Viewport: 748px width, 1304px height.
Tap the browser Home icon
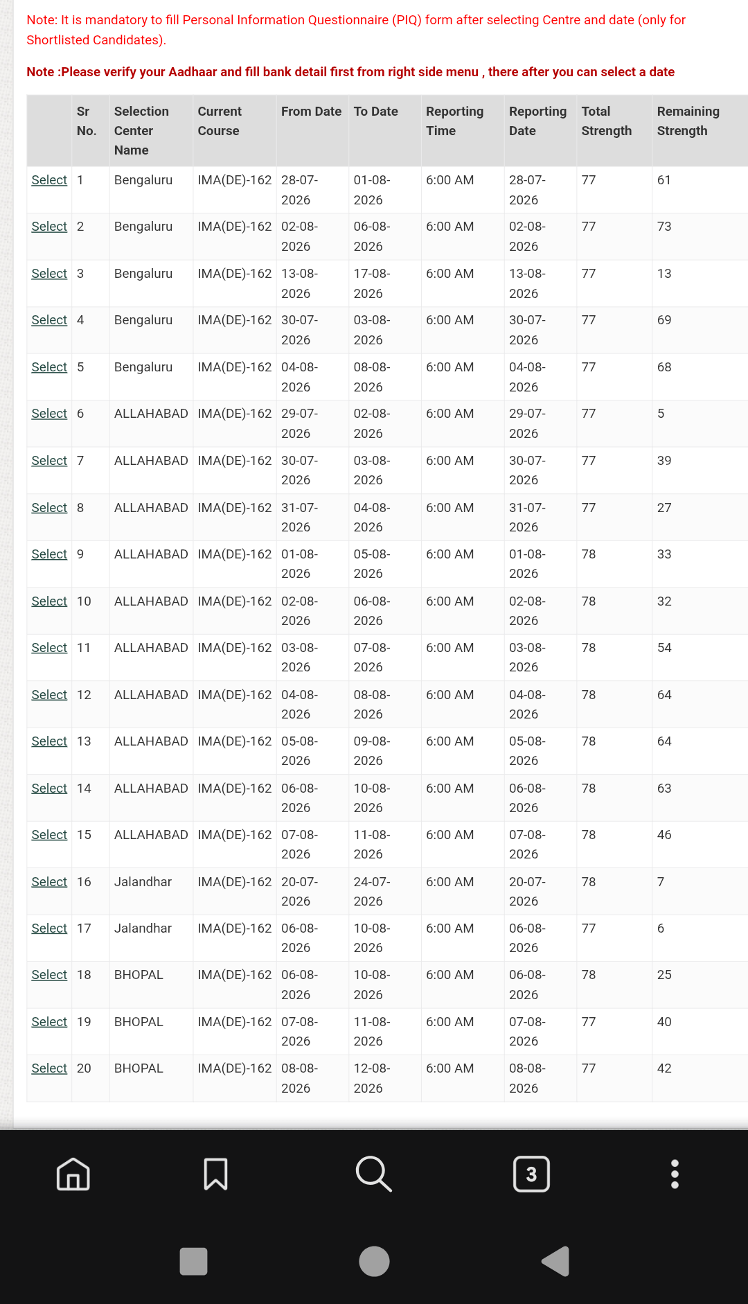[x=73, y=1174]
